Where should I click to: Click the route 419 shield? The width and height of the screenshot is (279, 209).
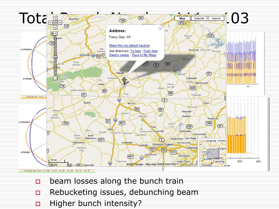[x=181, y=23]
